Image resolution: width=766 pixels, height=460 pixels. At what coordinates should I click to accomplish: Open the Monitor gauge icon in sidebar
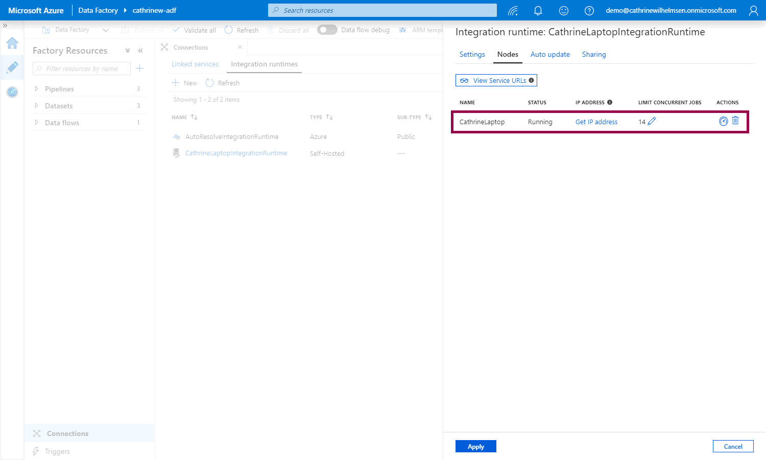pyautogui.click(x=12, y=92)
